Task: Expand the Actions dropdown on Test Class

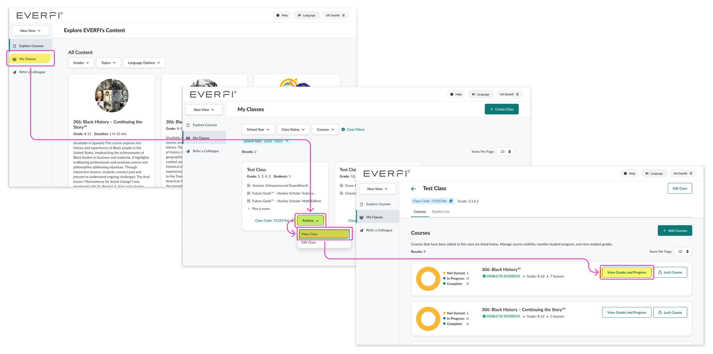Action: click(310, 220)
